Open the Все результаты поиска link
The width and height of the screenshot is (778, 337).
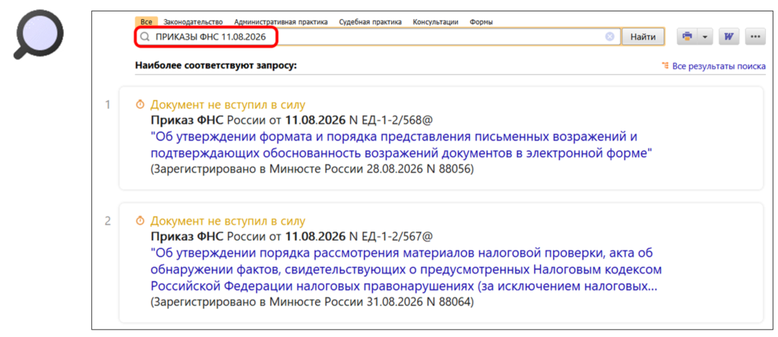719,66
